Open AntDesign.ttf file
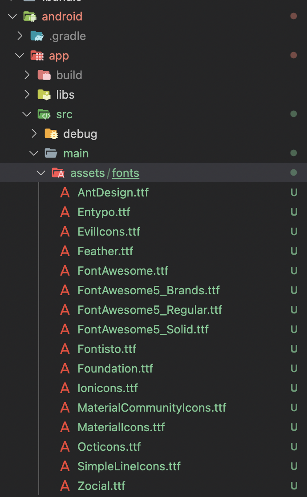The width and height of the screenshot is (307, 497). point(113,192)
